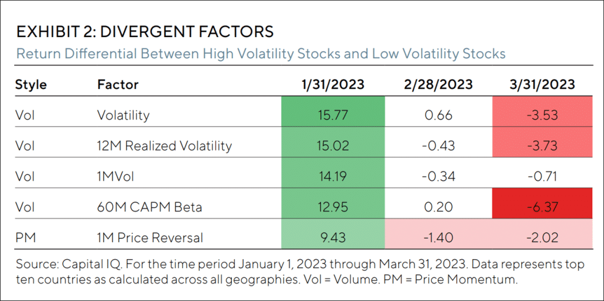Click the 3/31/2023 column header
The image size is (604, 301).
(543, 84)
